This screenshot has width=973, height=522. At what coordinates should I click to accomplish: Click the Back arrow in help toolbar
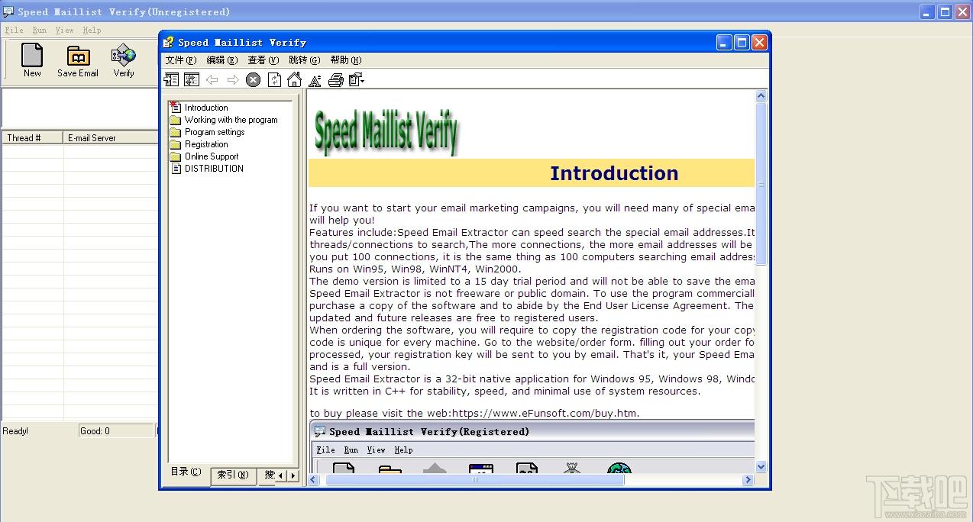point(212,79)
